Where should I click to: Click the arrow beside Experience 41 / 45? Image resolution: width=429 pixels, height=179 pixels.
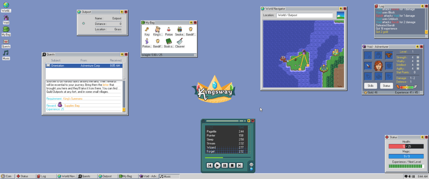point(420,92)
